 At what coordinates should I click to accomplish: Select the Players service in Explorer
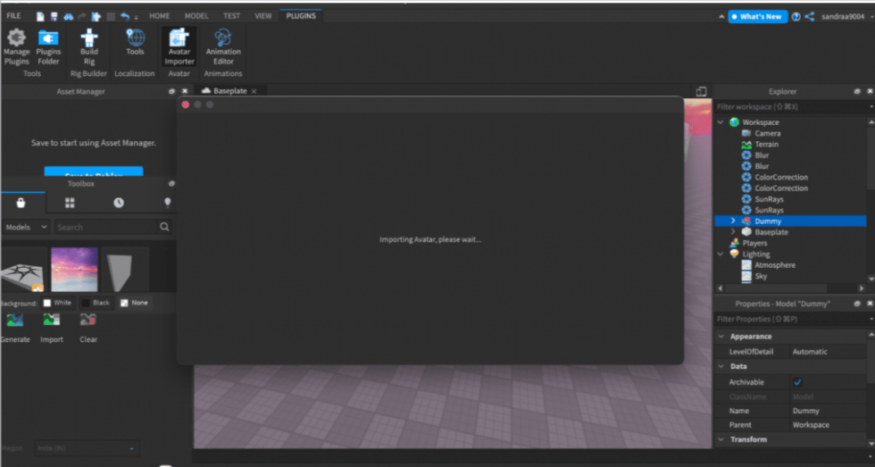(754, 243)
